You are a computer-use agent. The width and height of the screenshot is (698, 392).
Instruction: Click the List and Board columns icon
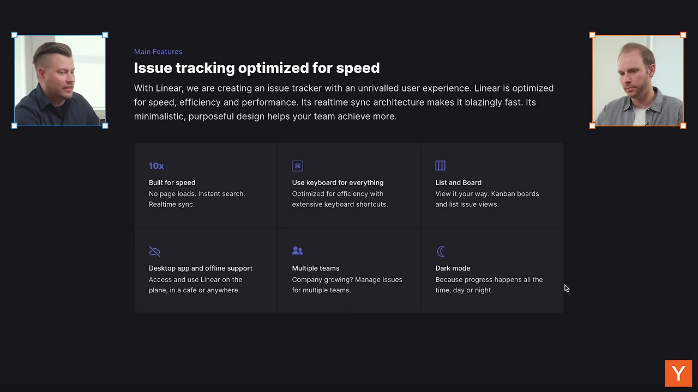tap(440, 165)
